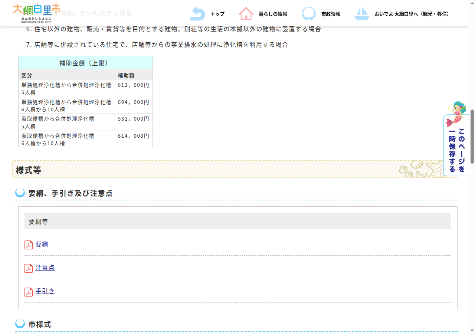This screenshot has height=334, width=475.
Task: Click the PDF icon beside 要綱
Action: (29, 245)
